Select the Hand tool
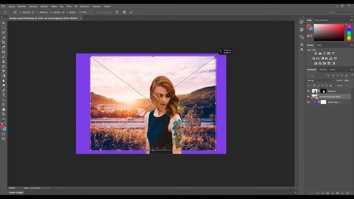The width and height of the screenshot is (354, 199). (3, 109)
